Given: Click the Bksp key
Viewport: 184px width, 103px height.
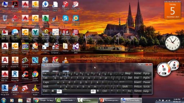Looking at the screenshot, I should click(129, 74).
